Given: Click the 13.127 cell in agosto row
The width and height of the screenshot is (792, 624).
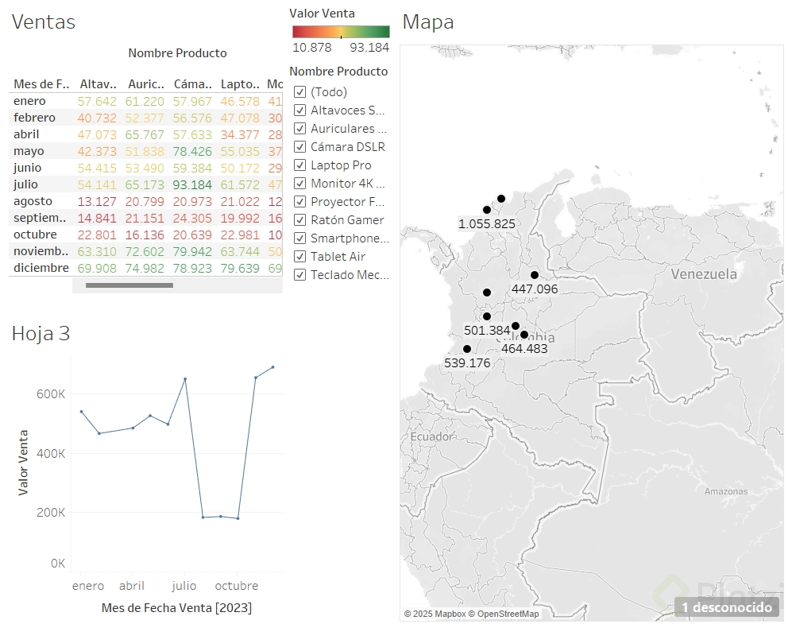Looking at the screenshot, I should [97, 202].
